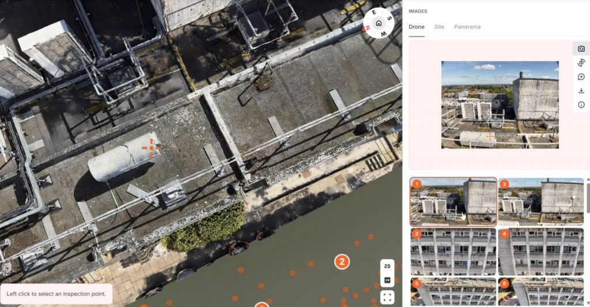The image size is (590, 307).
Task: Add a comment using the speech-bubble plus icon
Action: point(581,76)
